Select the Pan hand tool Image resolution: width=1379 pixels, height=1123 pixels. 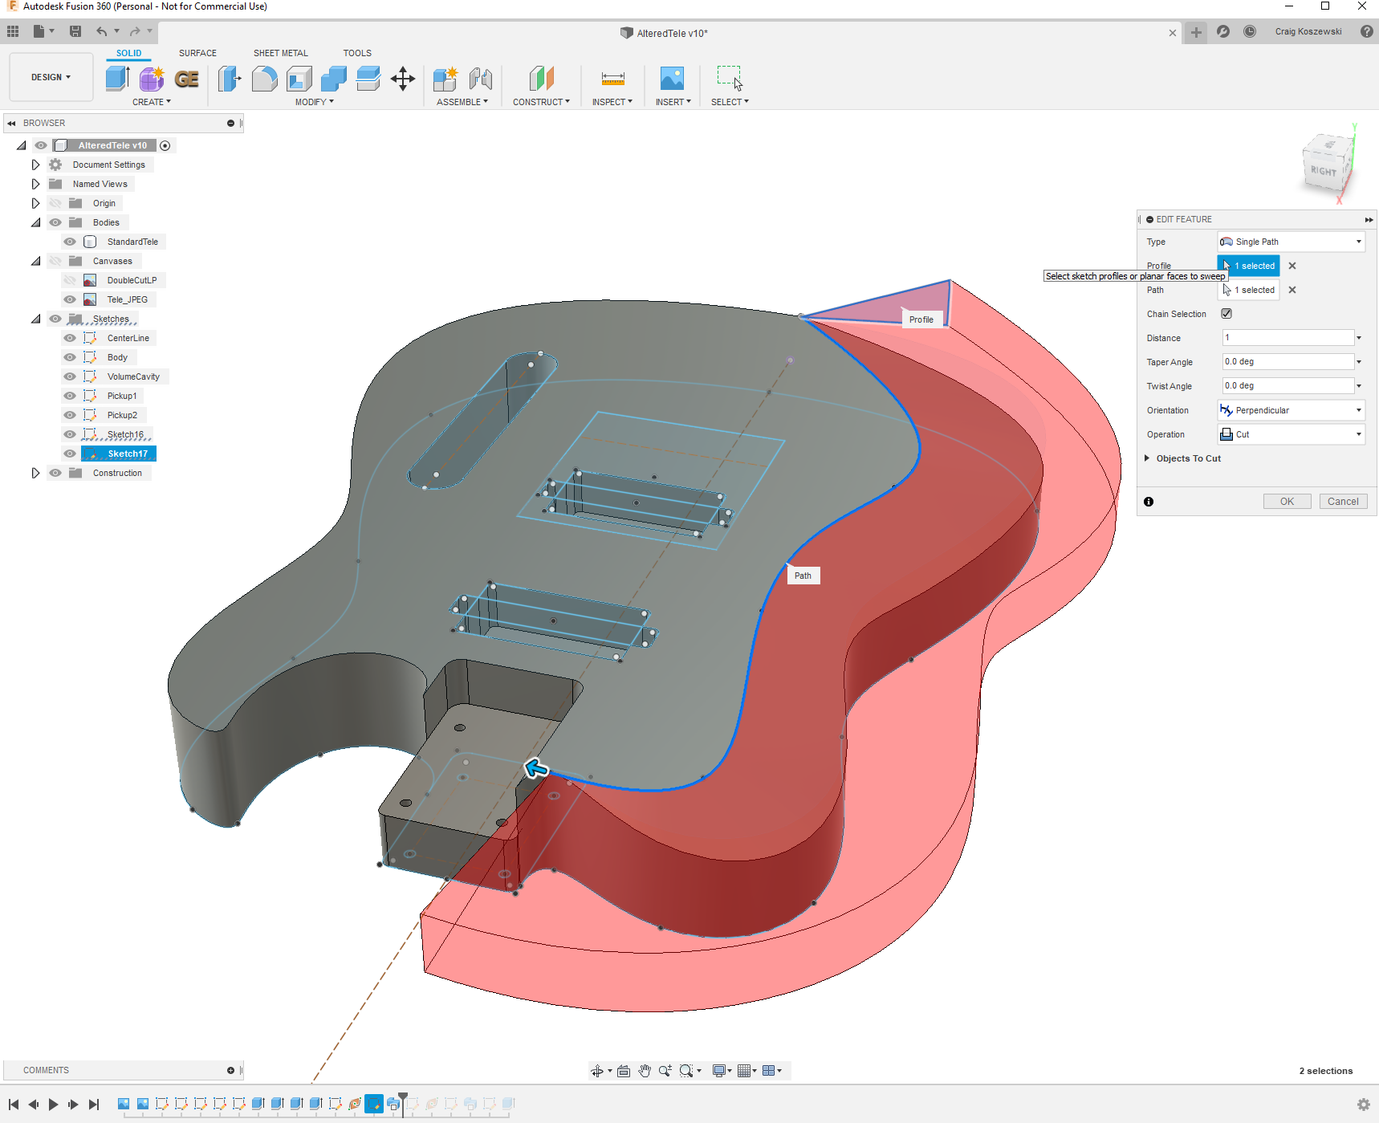click(x=645, y=1071)
